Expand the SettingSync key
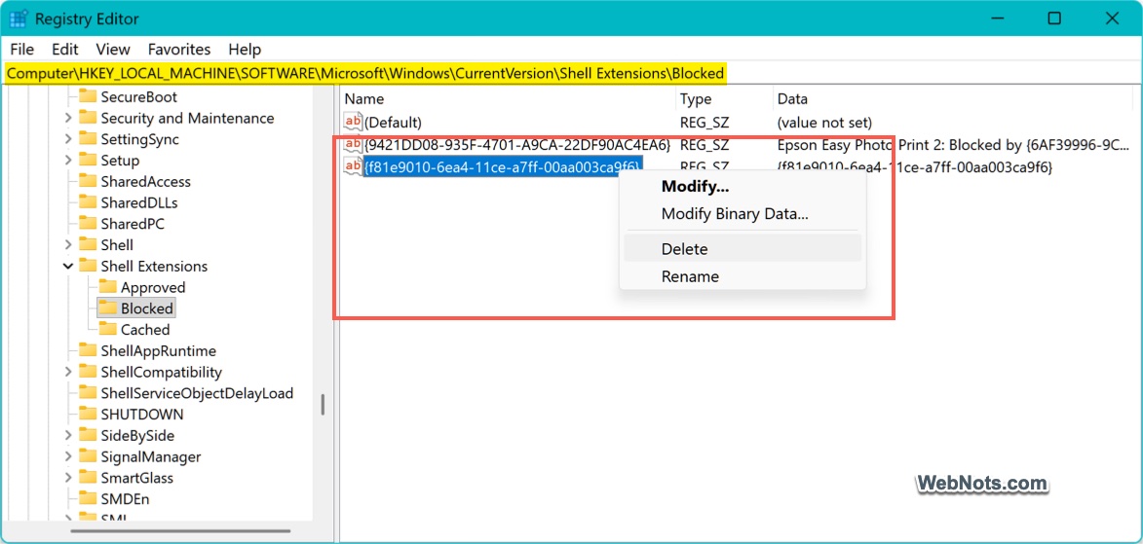 pos(68,139)
